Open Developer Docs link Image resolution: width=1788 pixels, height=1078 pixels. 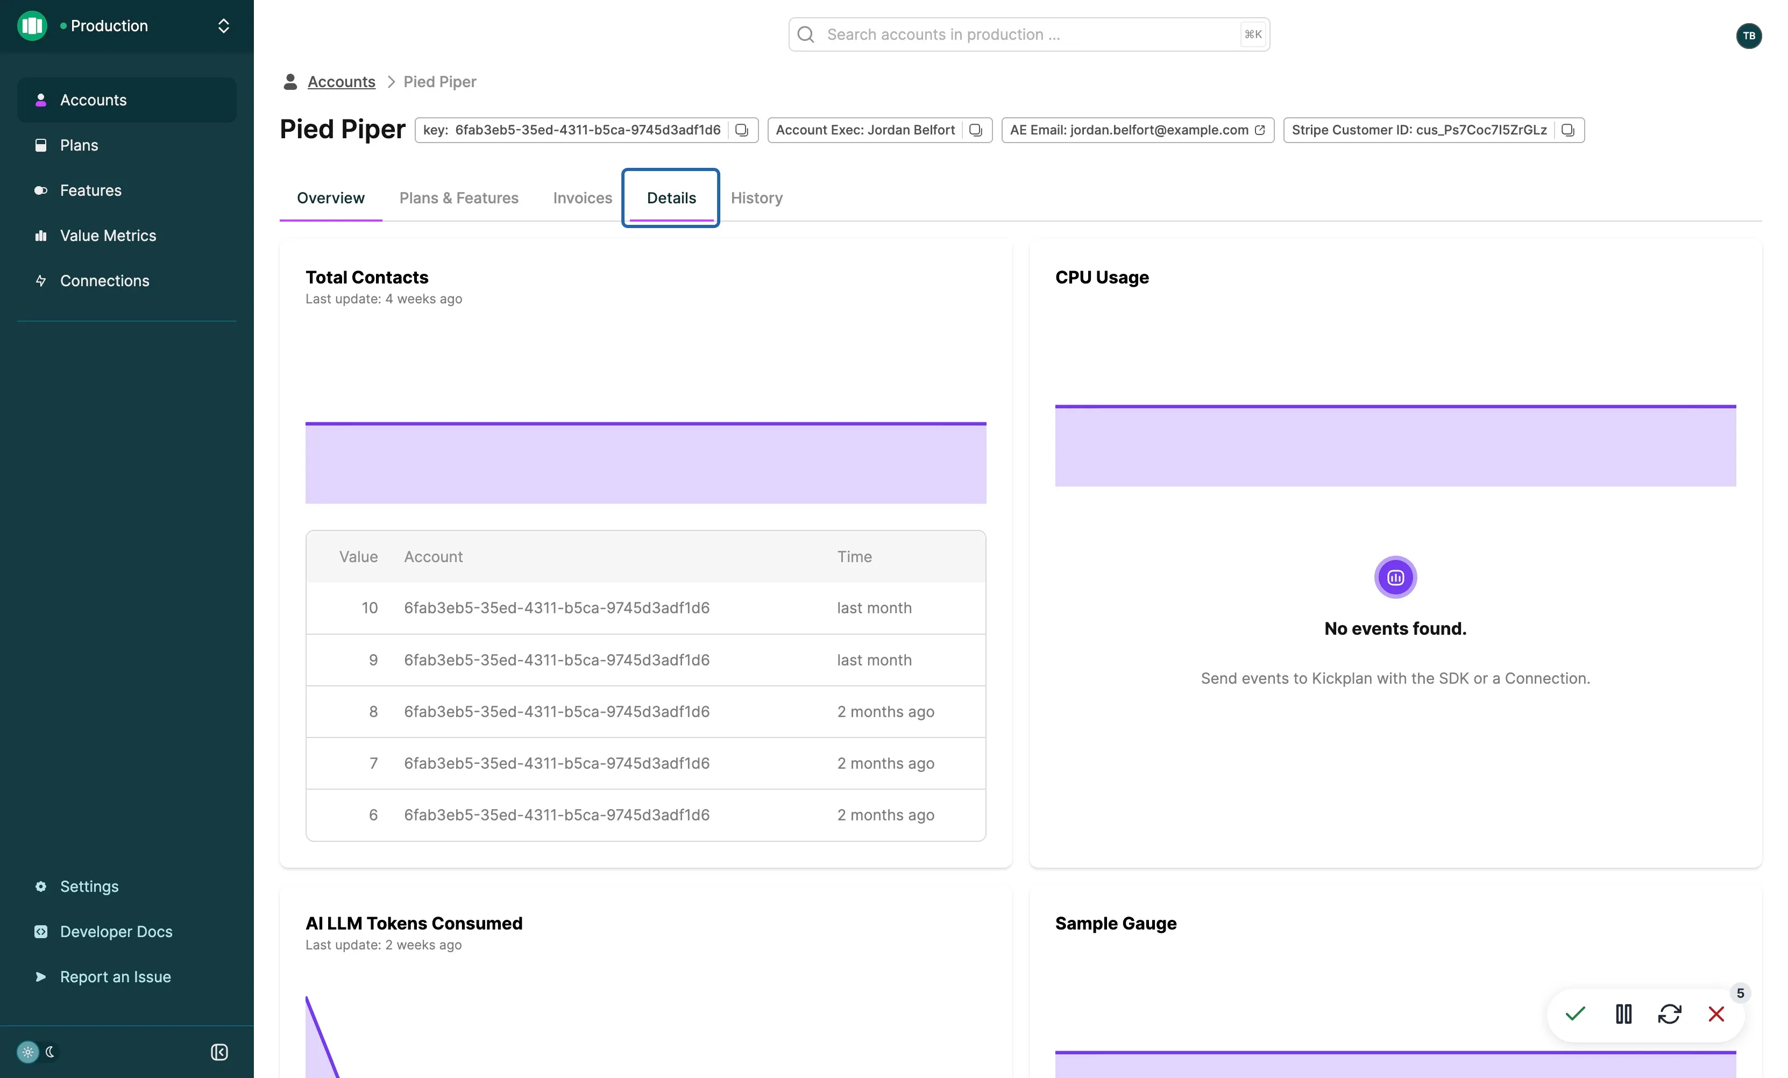[x=127, y=932]
